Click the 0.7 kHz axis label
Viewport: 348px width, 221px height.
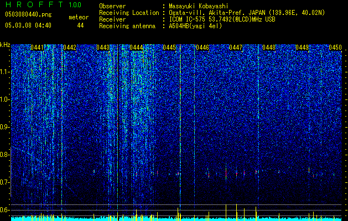tap(4, 182)
